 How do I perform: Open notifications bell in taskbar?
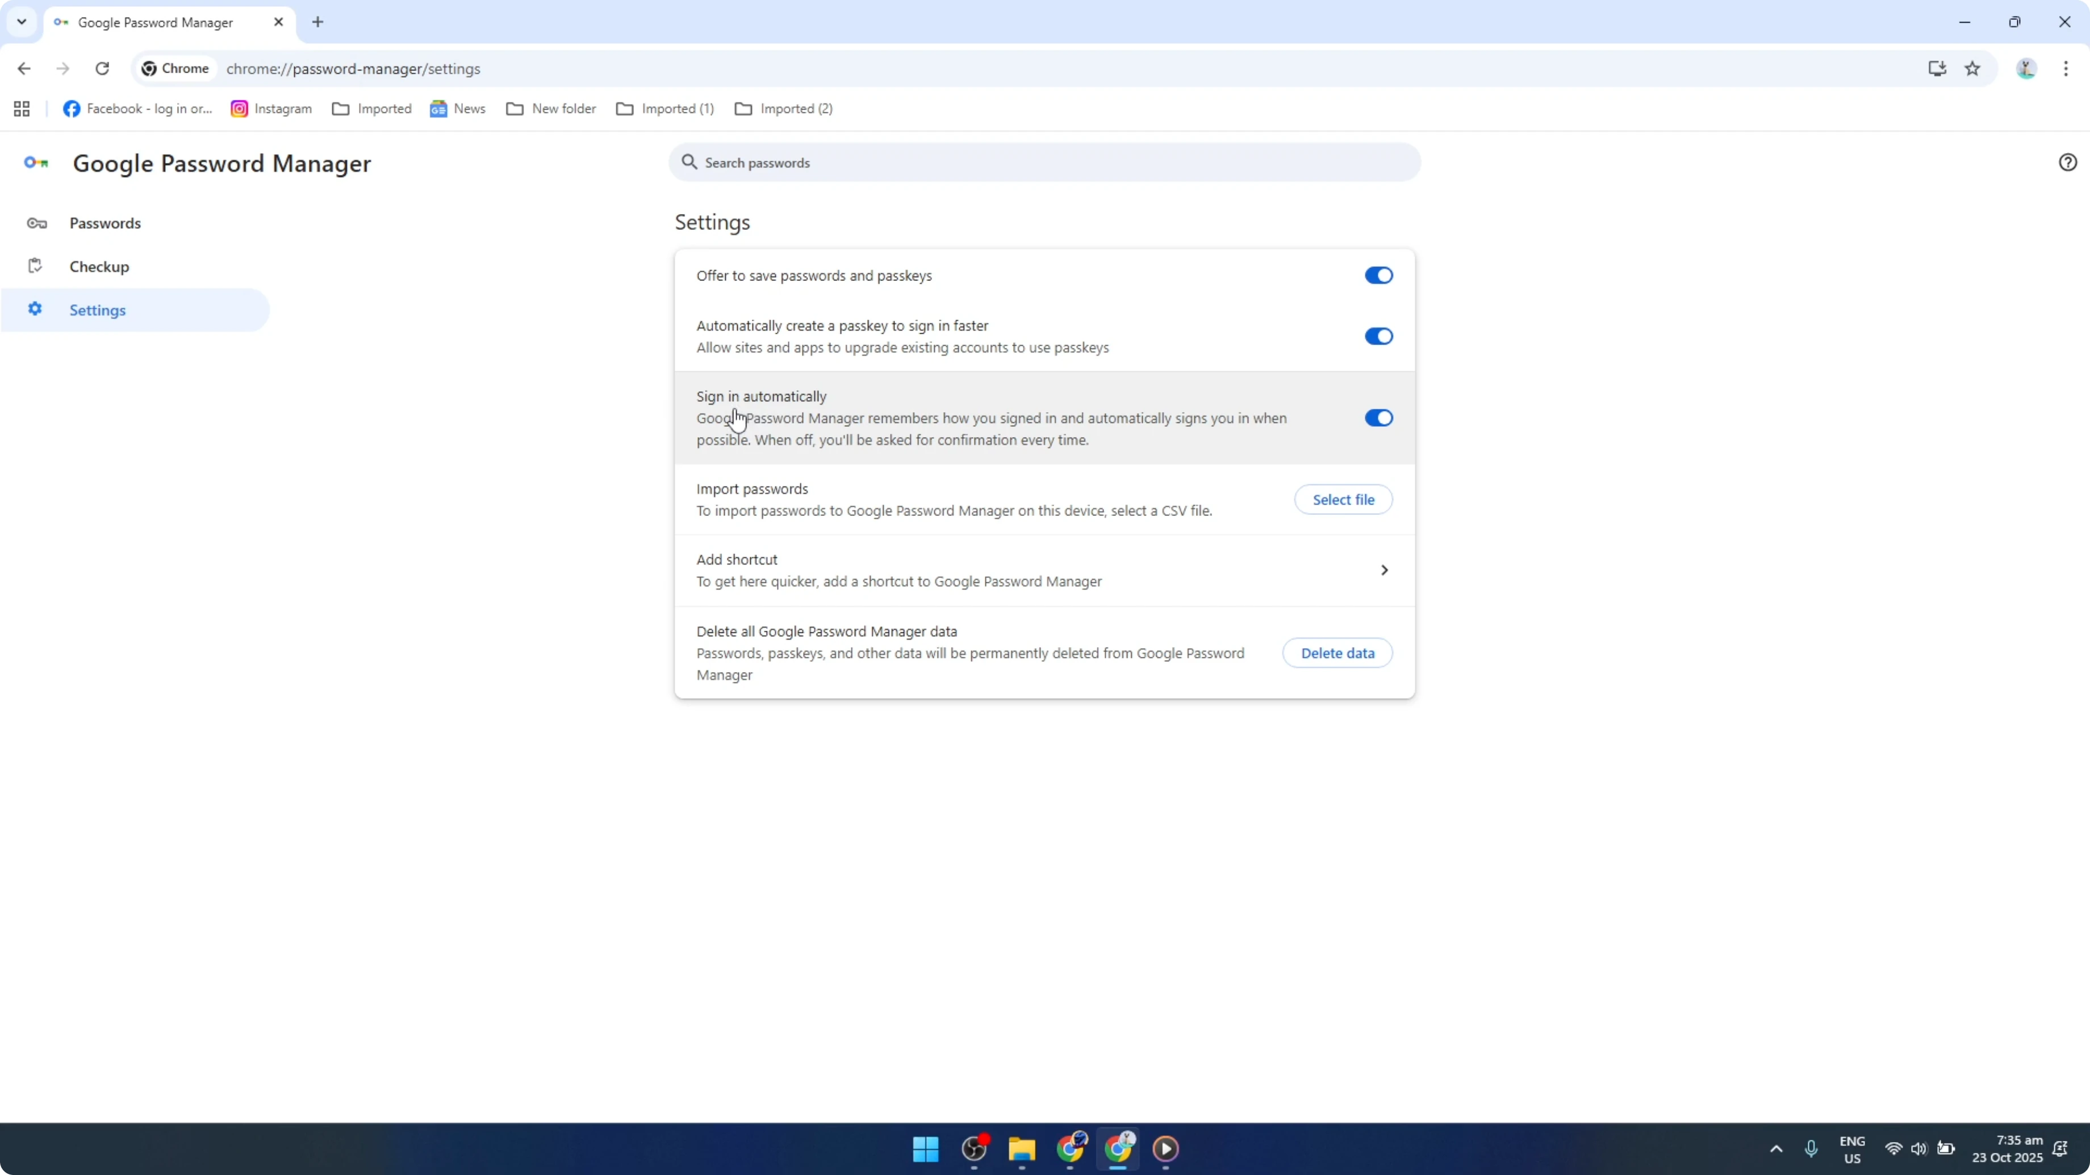click(x=2060, y=1149)
